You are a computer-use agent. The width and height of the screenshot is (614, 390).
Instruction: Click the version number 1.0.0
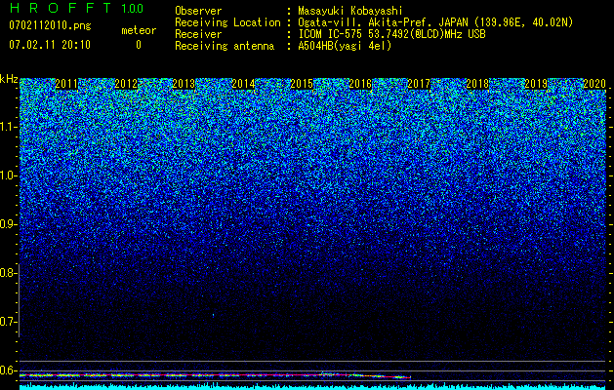click(132, 8)
